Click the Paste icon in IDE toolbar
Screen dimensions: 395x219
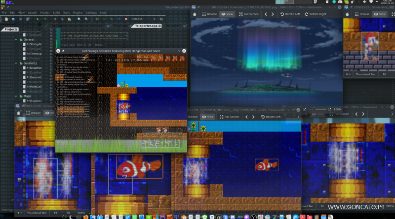[69, 19]
